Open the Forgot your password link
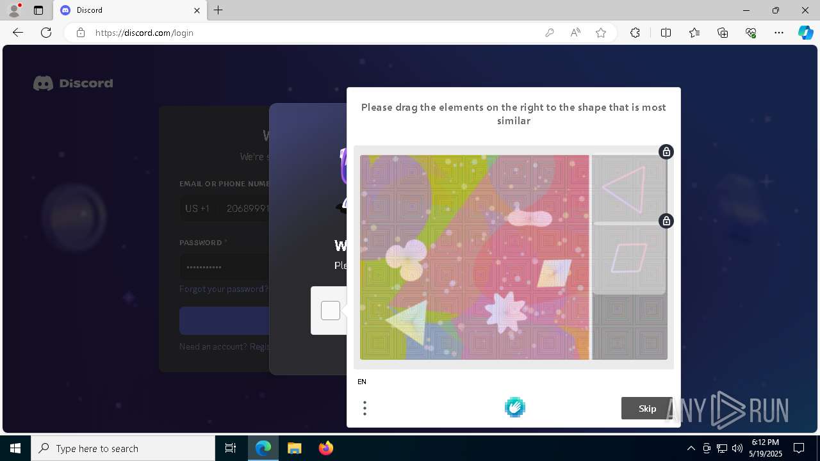The width and height of the screenshot is (820, 461). 224,289
